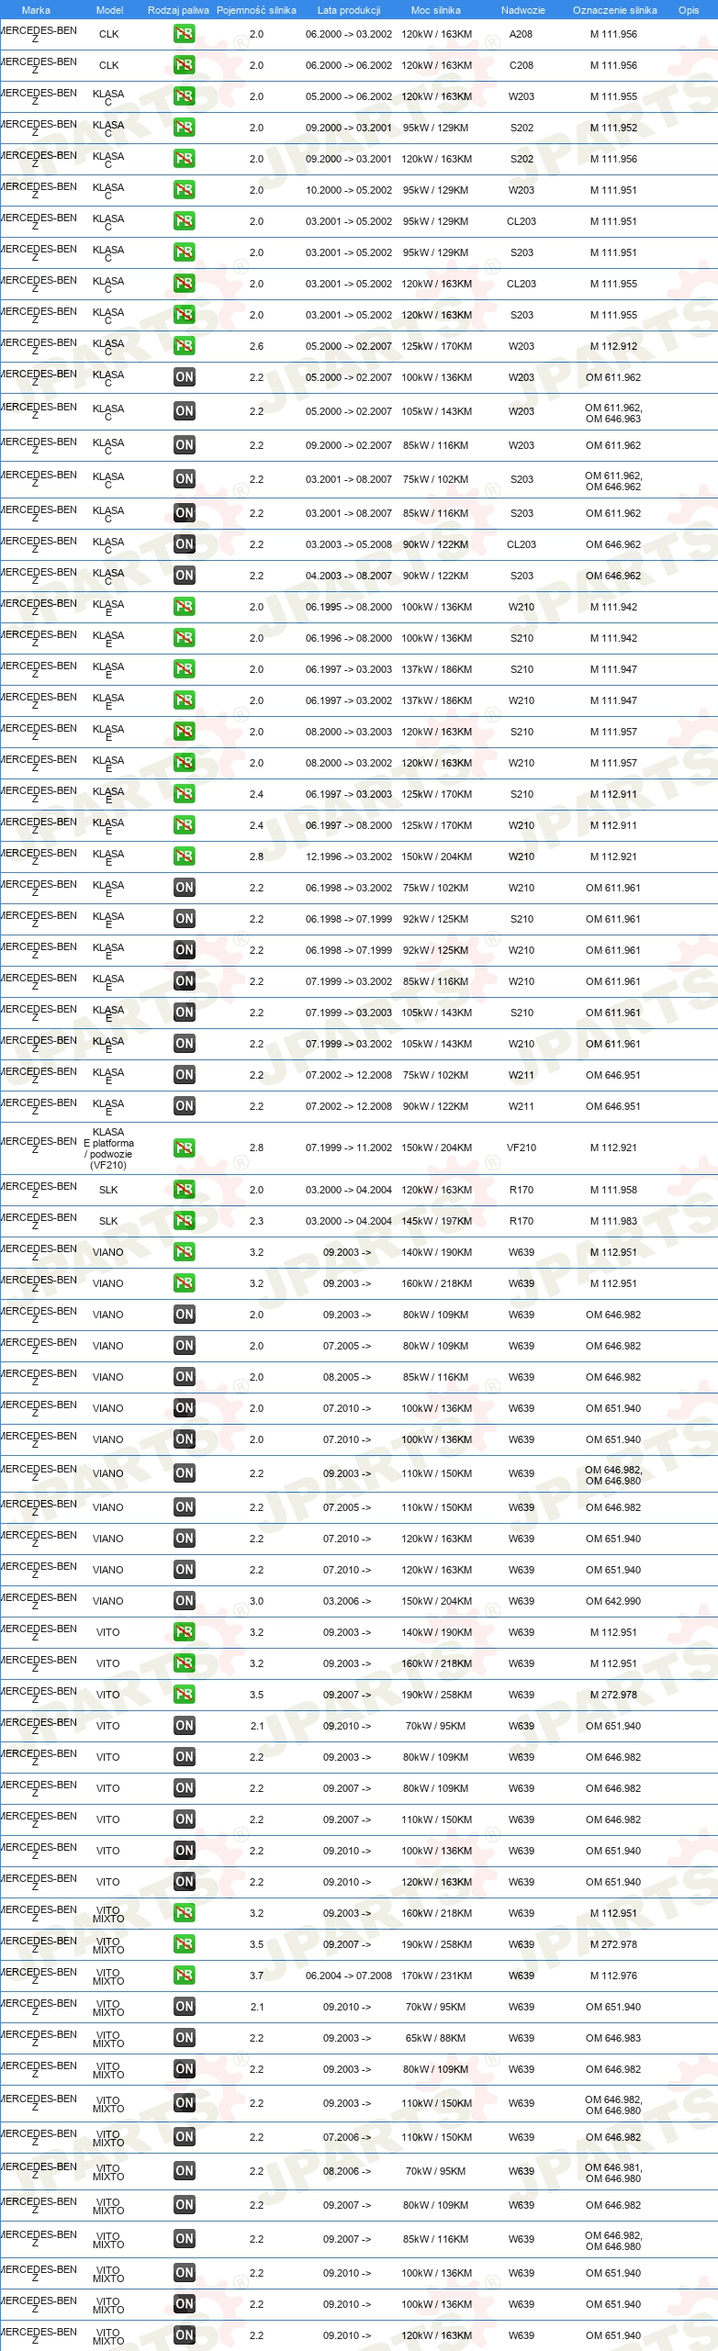Image resolution: width=718 pixels, height=2351 pixels.
Task: Click petrol icon in CLK C208 row
Action: coord(184,65)
